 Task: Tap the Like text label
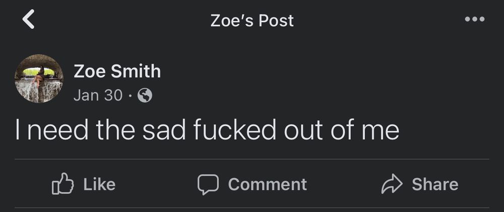99,184
